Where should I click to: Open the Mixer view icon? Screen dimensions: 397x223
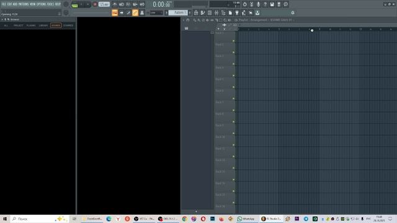pyautogui.click(x=216, y=12)
